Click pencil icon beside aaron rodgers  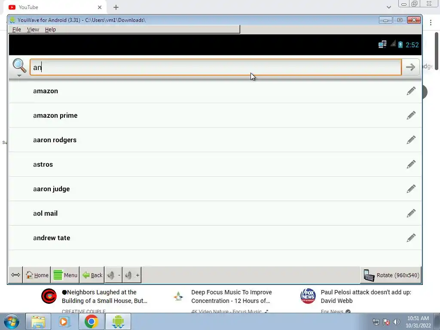coord(411,140)
